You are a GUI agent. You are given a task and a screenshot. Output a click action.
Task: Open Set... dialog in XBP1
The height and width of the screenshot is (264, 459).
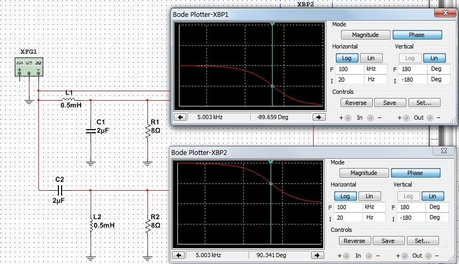(x=424, y=103)
